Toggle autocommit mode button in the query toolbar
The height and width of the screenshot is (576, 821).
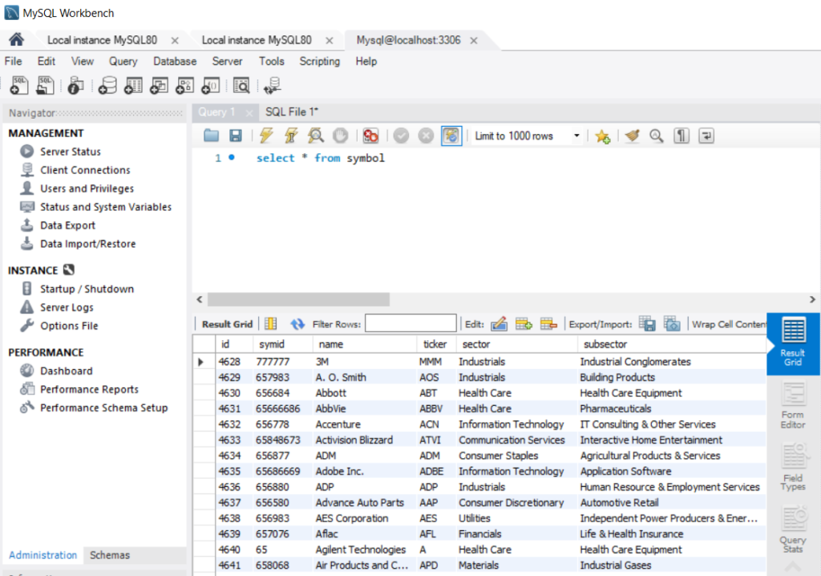pos(452,136)
